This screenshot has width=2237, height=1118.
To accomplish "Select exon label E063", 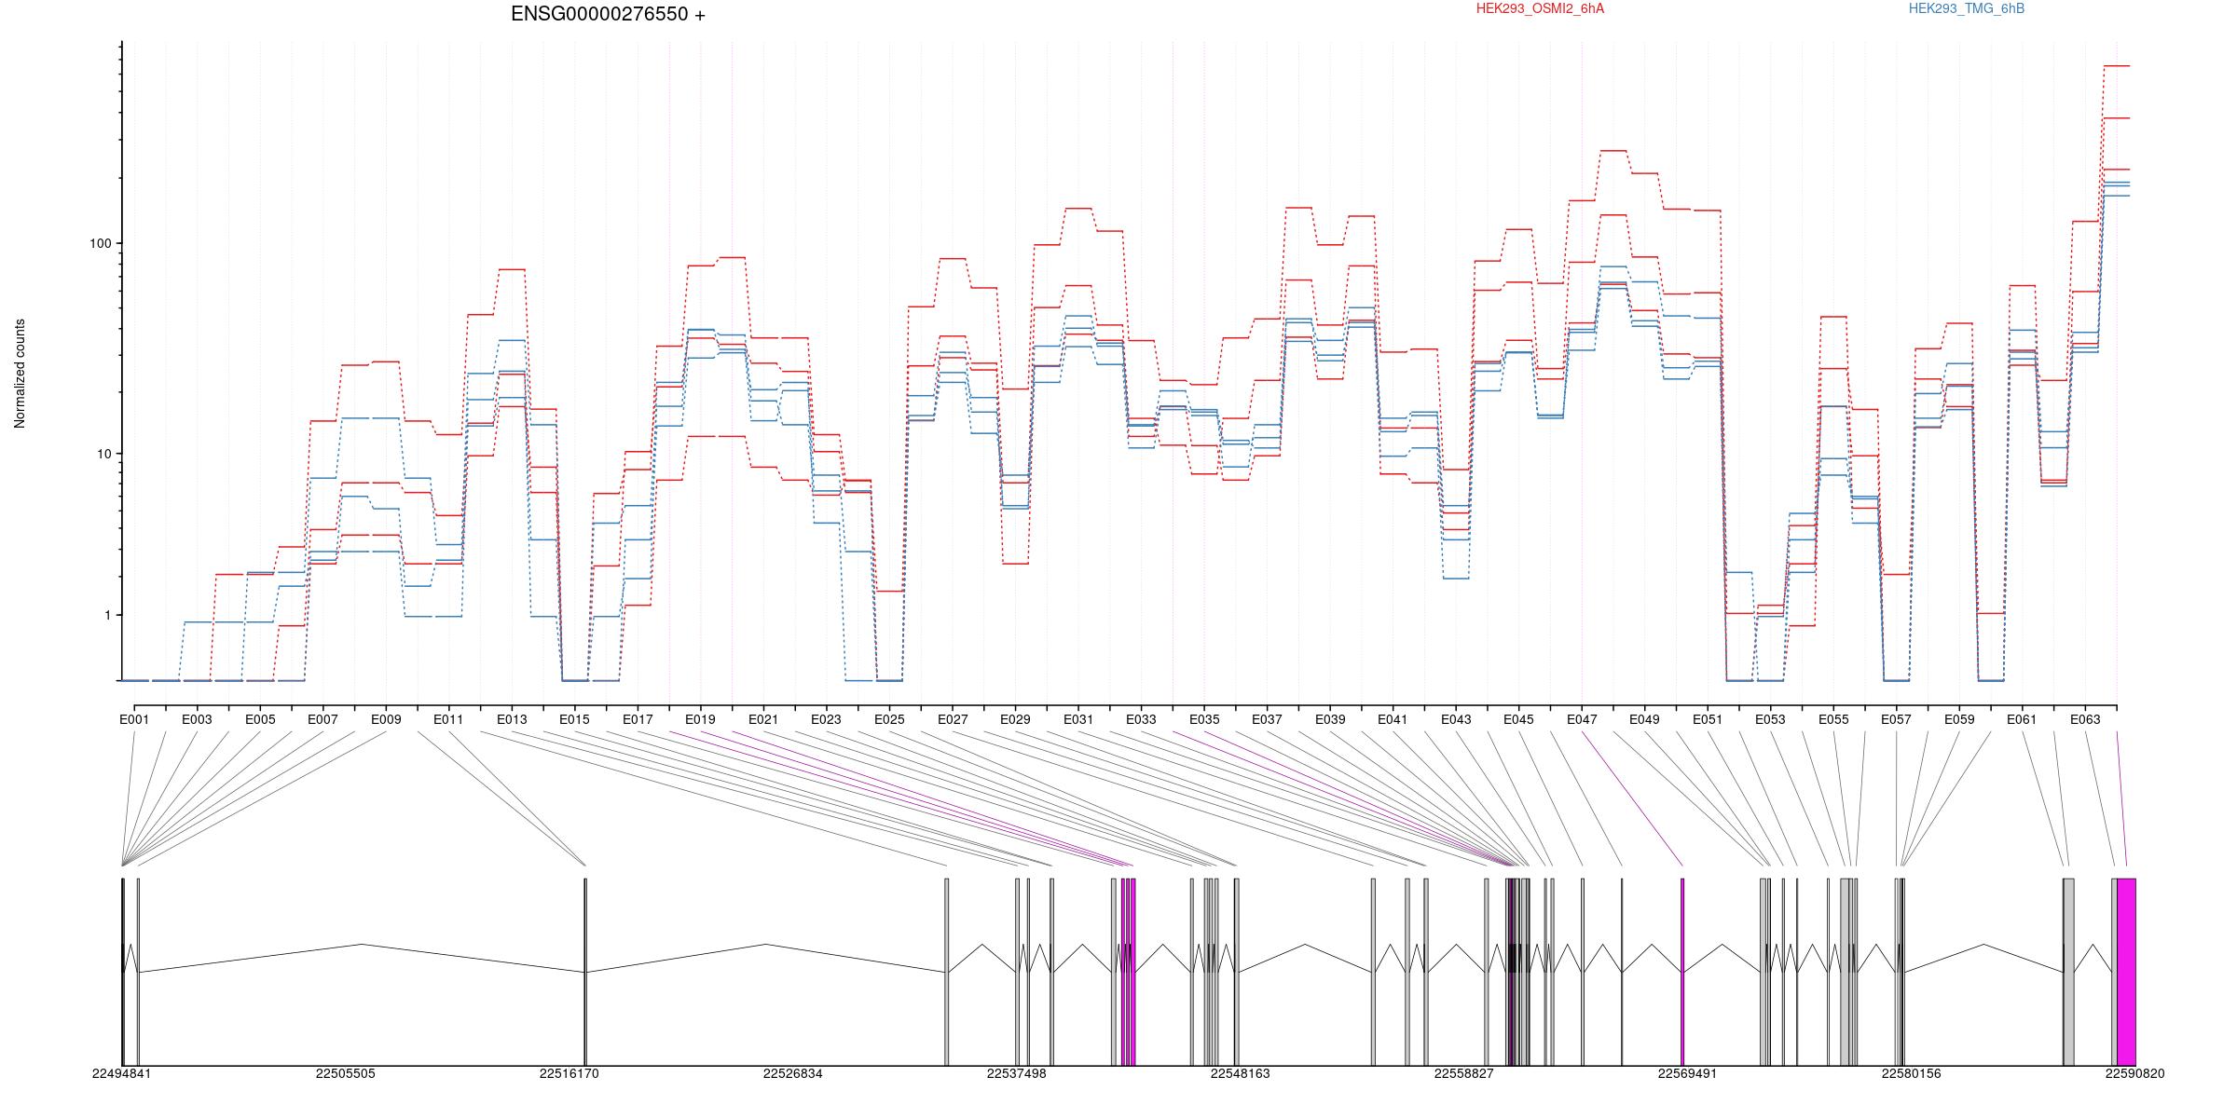I will [2085, 719].
